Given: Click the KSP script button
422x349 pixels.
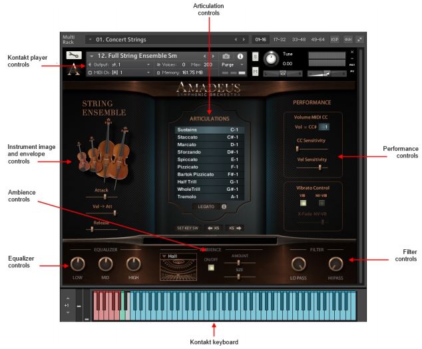Looking at the screenshot, I should (335, 39).
